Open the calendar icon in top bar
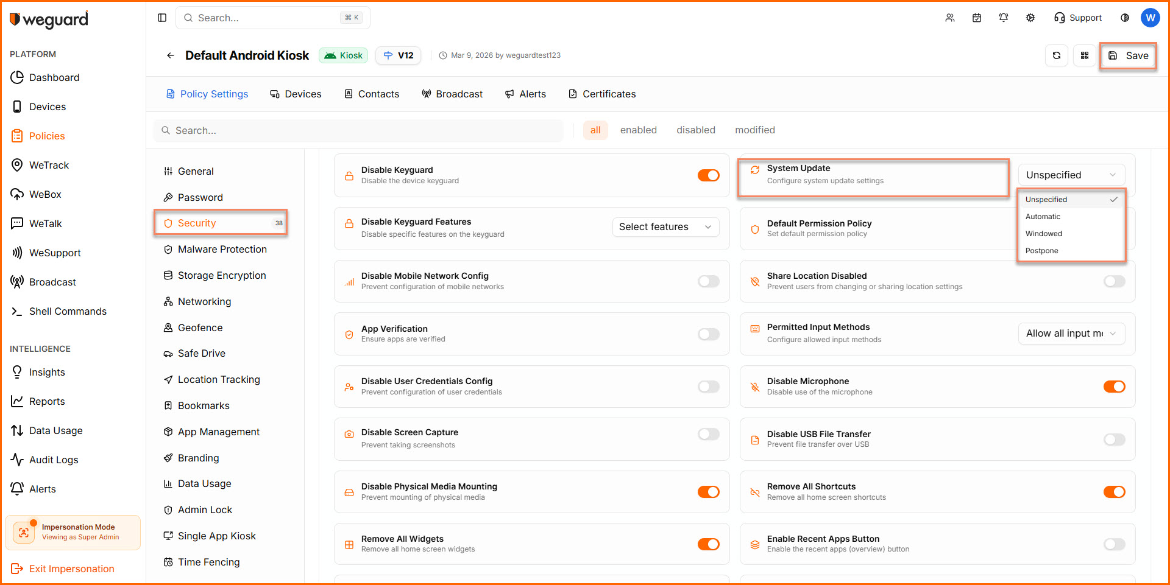The height and width of the screenshot is (585, 1170). [976, 18]
